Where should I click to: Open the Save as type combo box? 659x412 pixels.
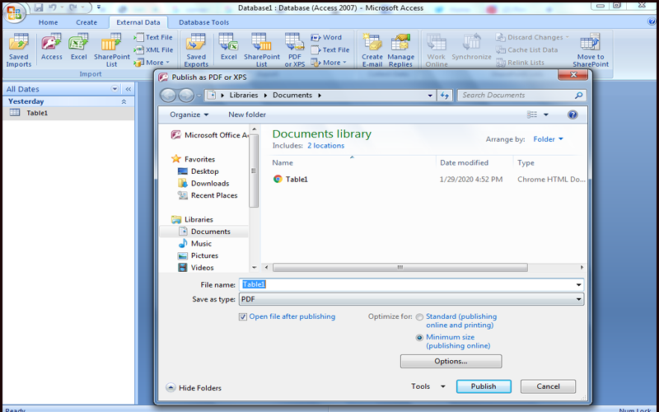[x=411, y=299]
